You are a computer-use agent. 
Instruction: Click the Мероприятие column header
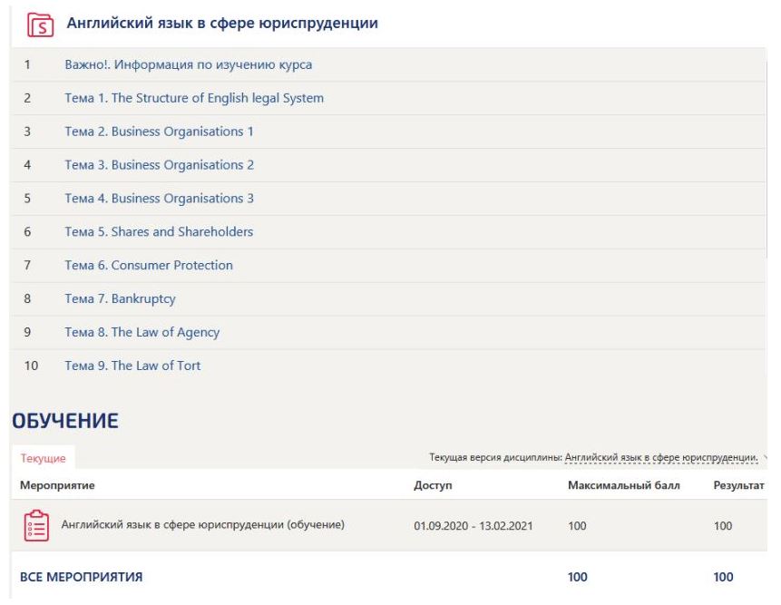pyautogui.click(x=57, y=485)
